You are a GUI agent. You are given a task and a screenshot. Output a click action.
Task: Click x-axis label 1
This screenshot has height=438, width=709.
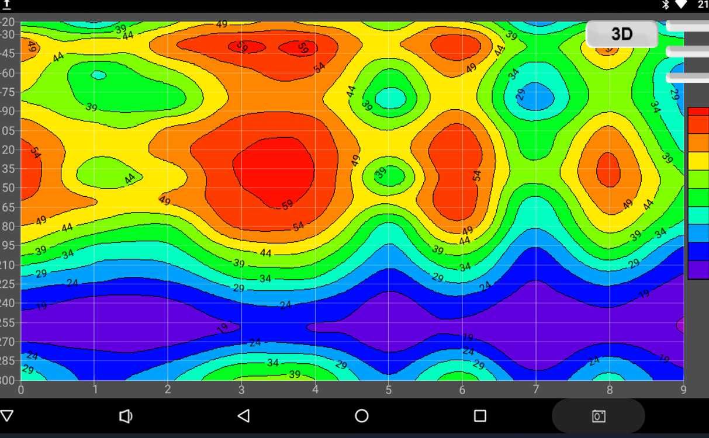point(95,390)
